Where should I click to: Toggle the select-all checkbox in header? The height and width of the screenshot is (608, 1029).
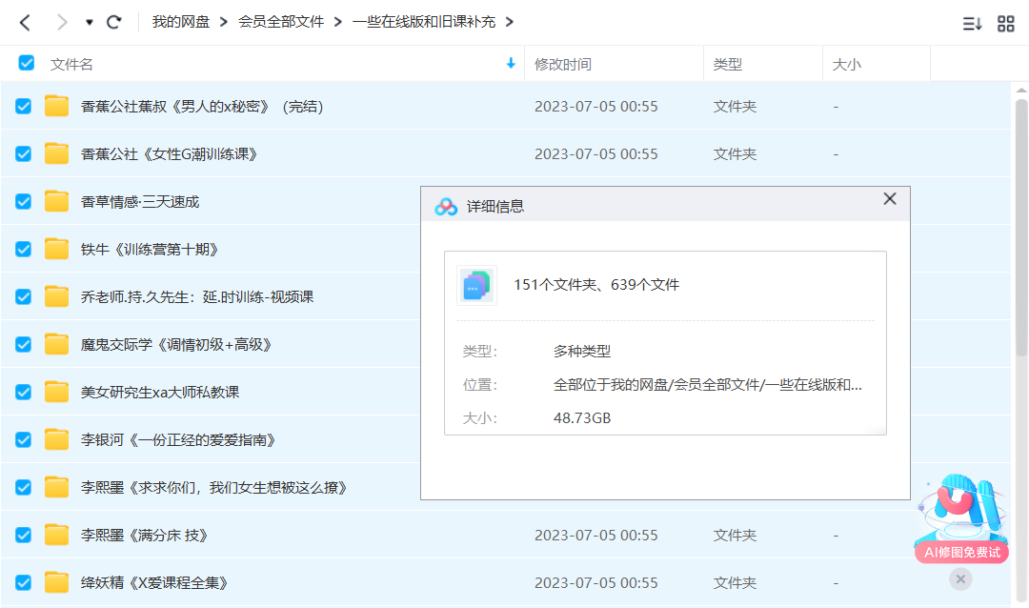[27, 63]
